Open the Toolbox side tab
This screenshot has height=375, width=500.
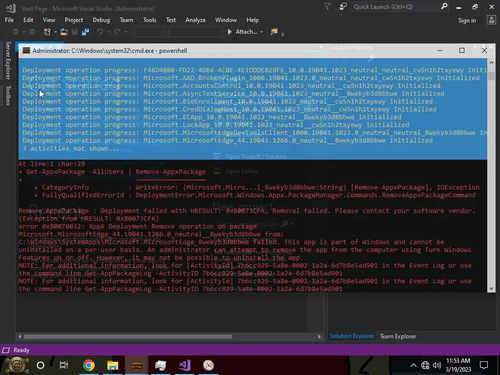8,95
